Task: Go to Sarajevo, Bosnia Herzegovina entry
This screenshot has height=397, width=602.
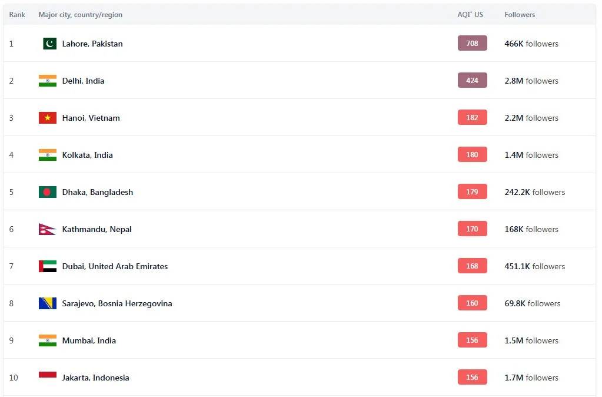Action: pyautogui.click(x=117, y=303)
